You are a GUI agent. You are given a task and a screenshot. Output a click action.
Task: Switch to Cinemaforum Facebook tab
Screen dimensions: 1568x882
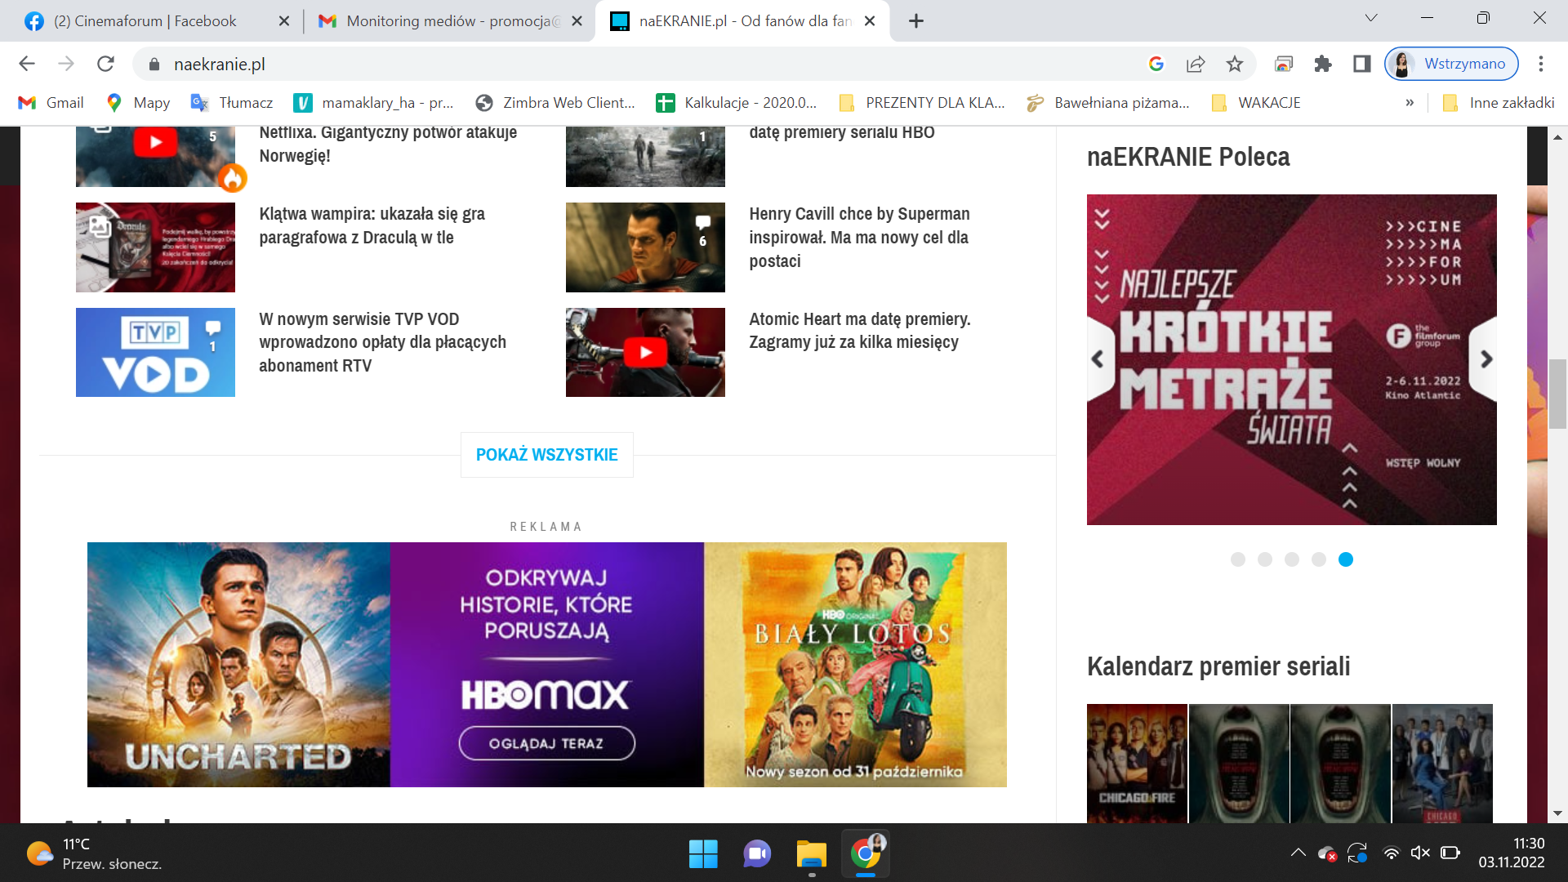[145, 21]
